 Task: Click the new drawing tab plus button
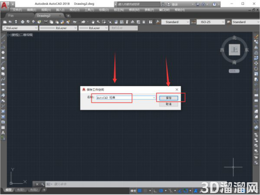point(68,16)
